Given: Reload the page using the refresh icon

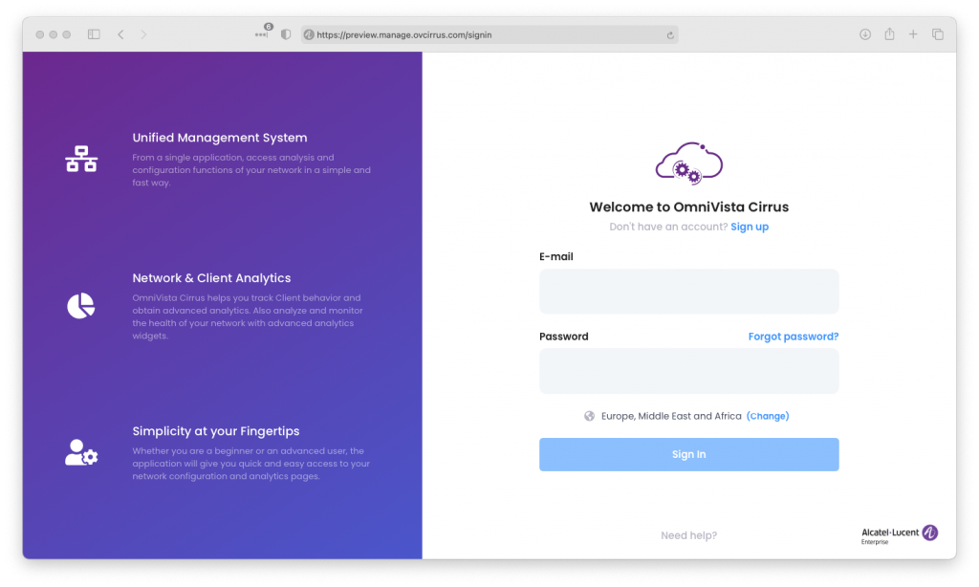Looking at the screenshot, I should (x=671, y=35).
